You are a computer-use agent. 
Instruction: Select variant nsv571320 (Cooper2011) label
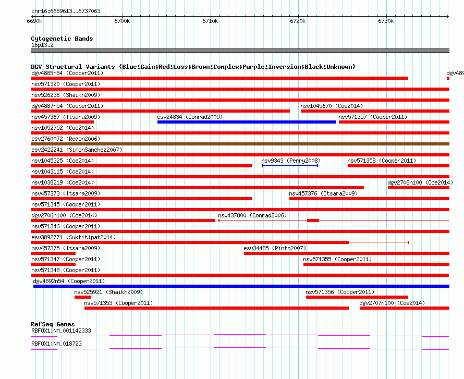[66, 84]
